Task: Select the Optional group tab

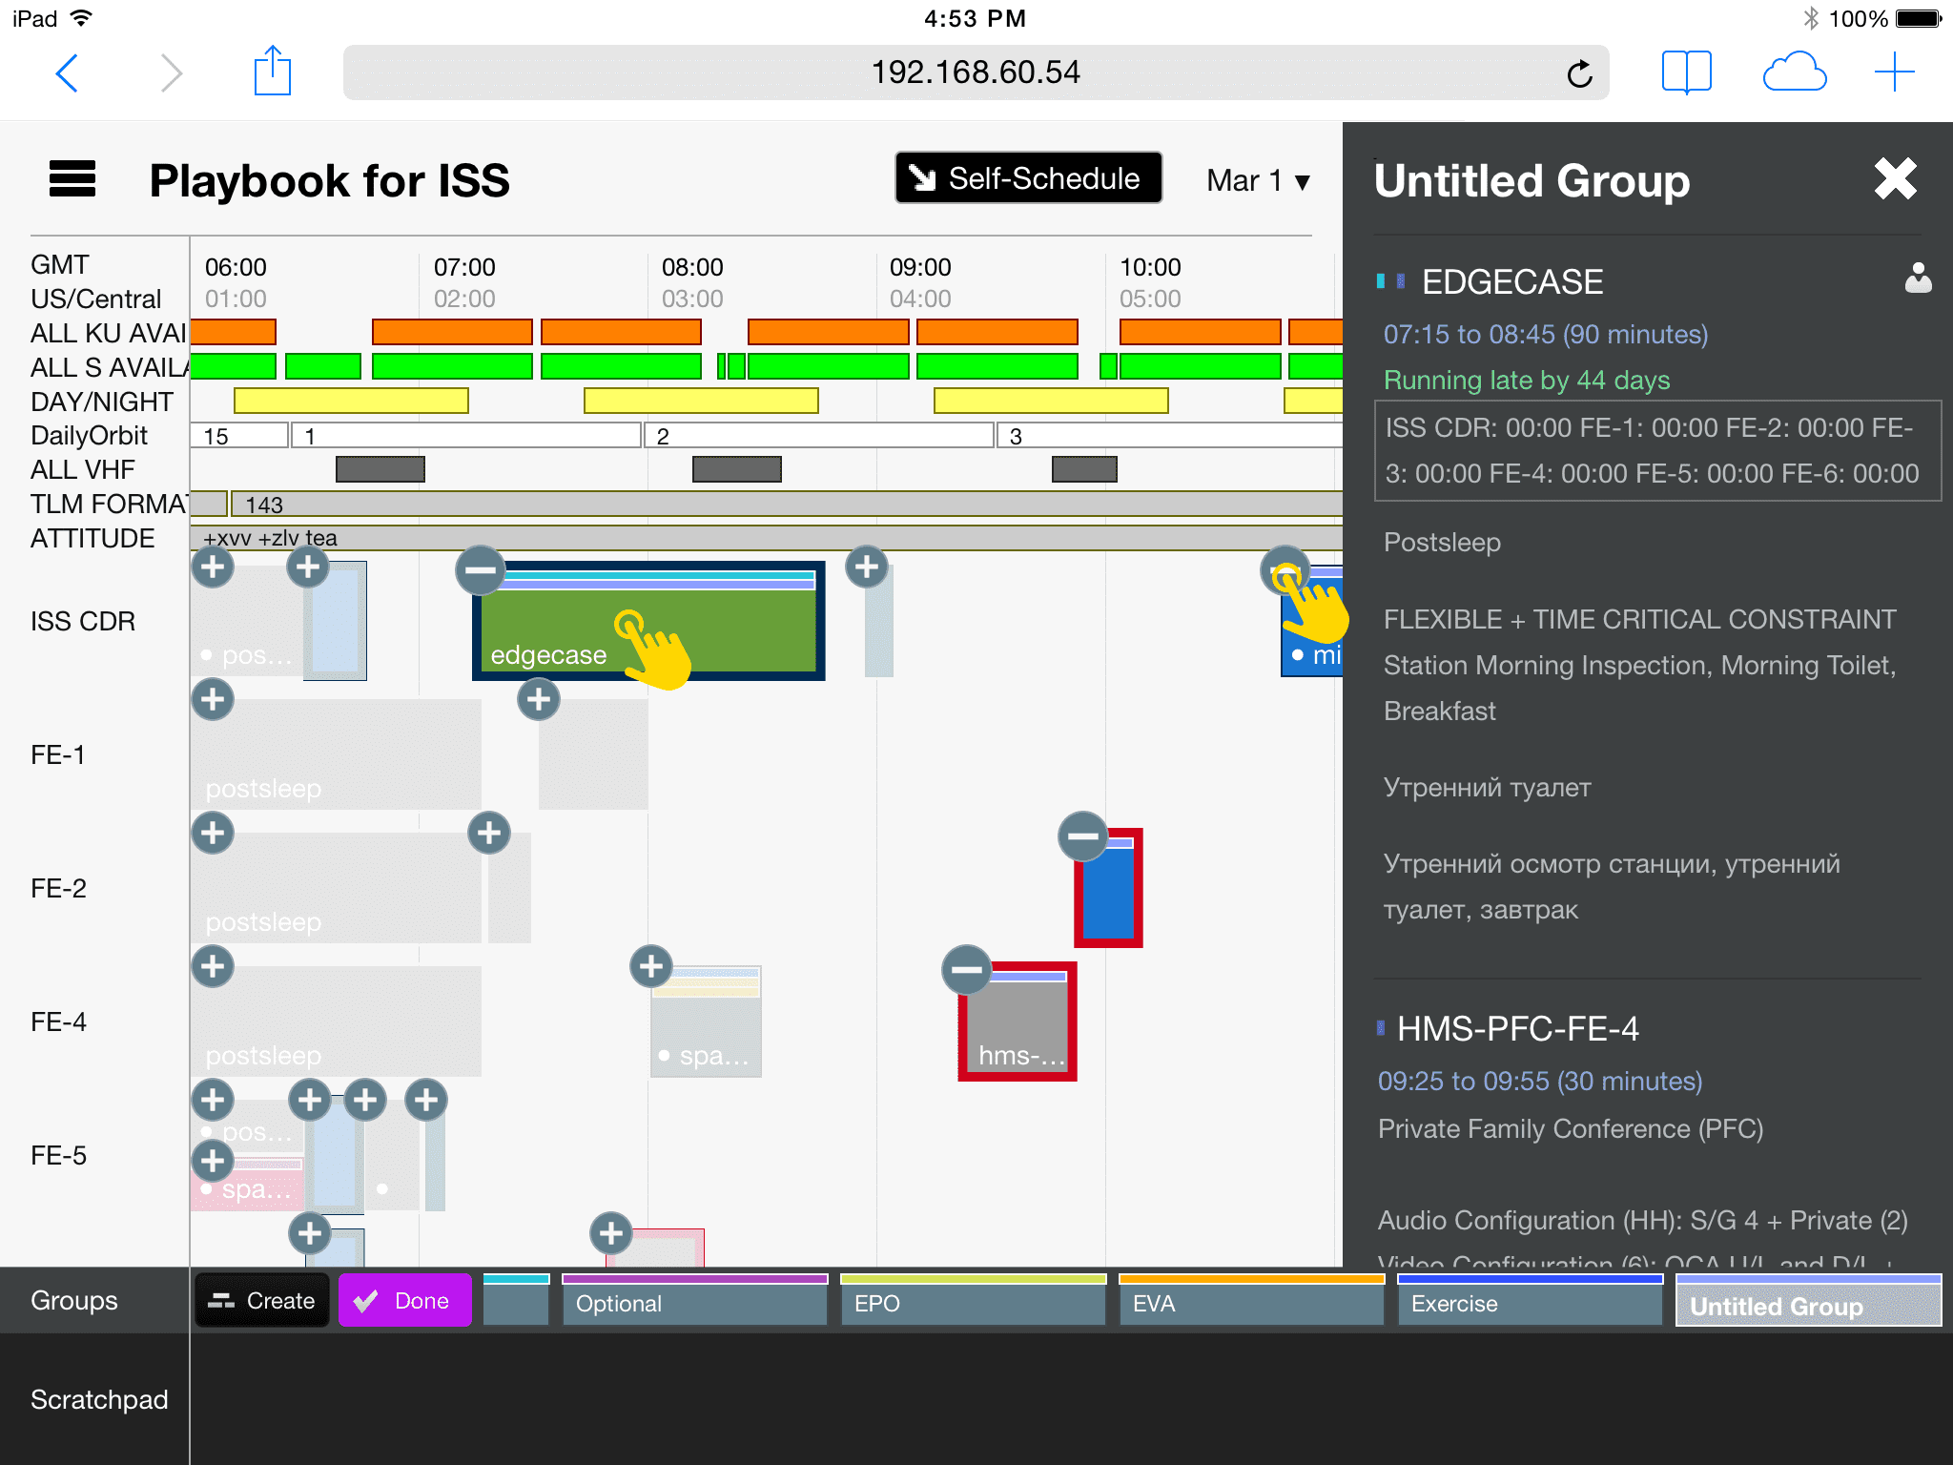Action: point(695,1300)
